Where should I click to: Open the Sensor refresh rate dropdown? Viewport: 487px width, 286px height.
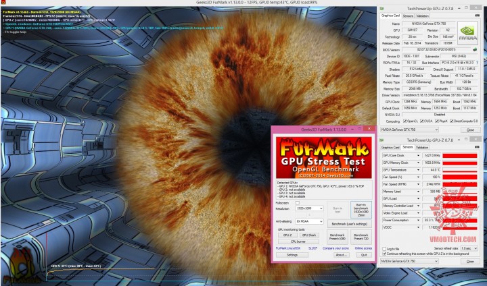click(x=469, y=248)
